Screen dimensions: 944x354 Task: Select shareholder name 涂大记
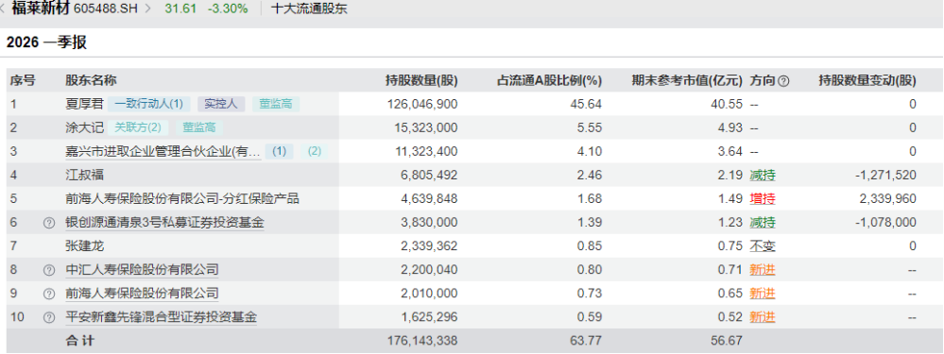(x=84, y=127)
